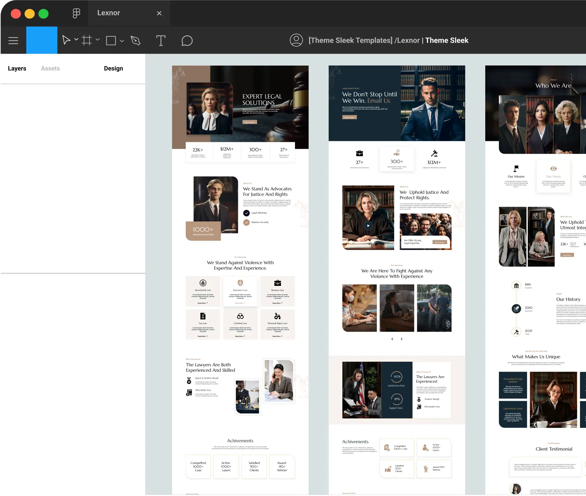The image size is (586, 496).
Task: Select the Text tool
Action: (x=161, y=40)
